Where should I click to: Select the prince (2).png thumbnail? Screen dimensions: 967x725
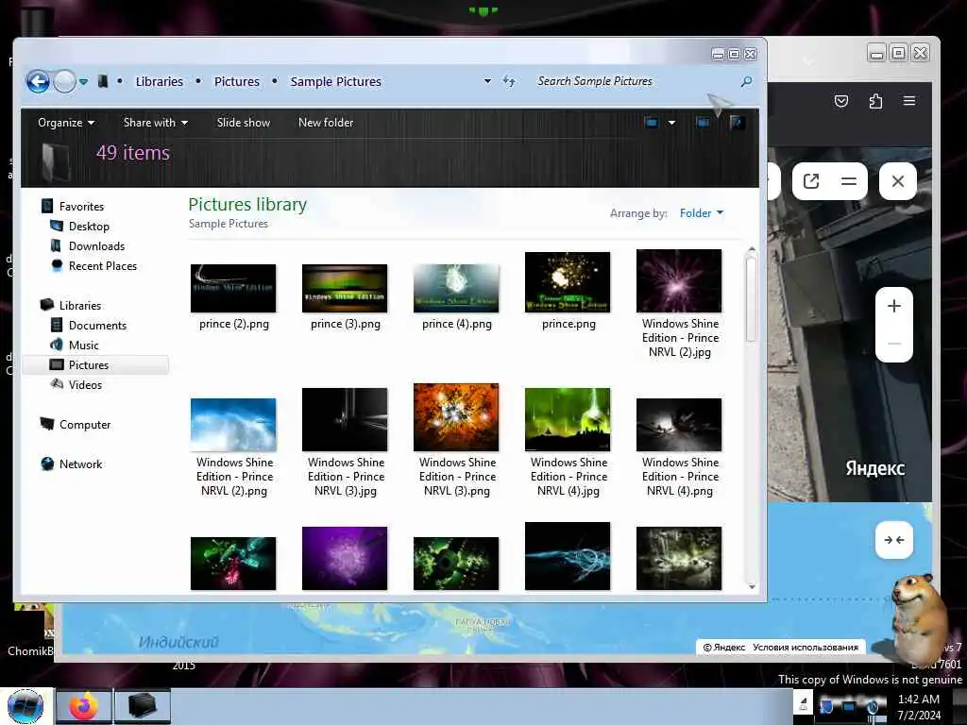233,289
